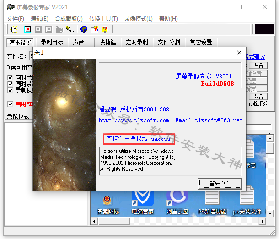Click the preview scrollbar down arrow
The height and width of the screenshot is (239, 279).
[x=270, y=214]
